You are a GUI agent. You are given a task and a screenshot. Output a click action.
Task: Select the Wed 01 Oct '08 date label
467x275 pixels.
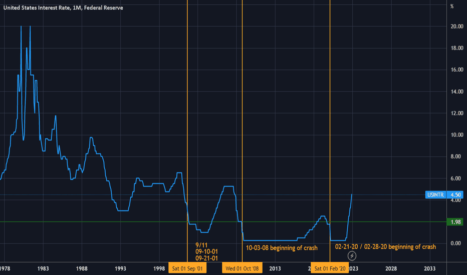click(242, 268)
